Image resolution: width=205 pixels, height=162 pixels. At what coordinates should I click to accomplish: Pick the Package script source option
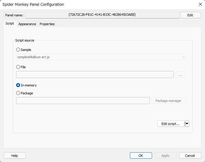tap(18, 93)
